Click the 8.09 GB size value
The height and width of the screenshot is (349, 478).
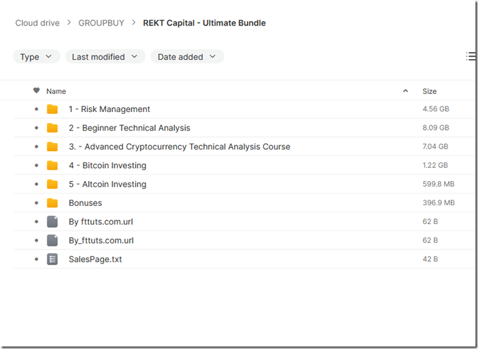pyautogui.click(x=436, y=128)
